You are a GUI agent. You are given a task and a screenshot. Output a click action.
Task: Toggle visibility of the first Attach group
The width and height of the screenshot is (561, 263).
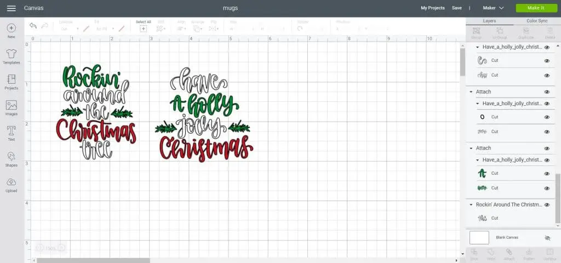[x=547, y=92]
